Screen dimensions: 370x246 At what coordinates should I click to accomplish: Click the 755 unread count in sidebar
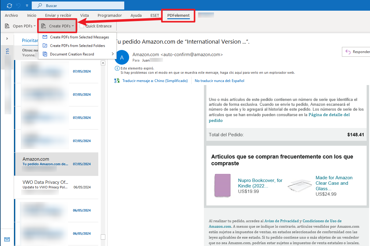click(7, 51)
